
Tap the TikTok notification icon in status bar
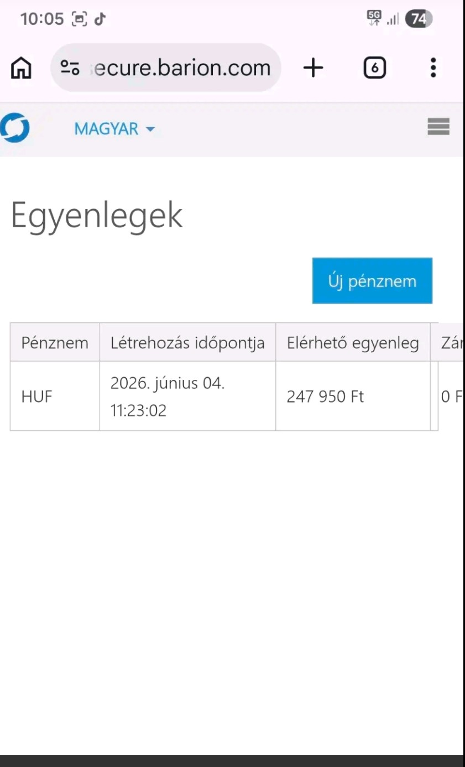[x=100, y=19]
